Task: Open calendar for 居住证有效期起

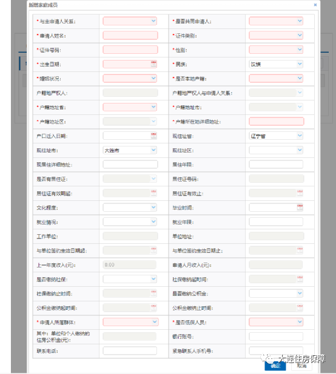Action: 153,193
